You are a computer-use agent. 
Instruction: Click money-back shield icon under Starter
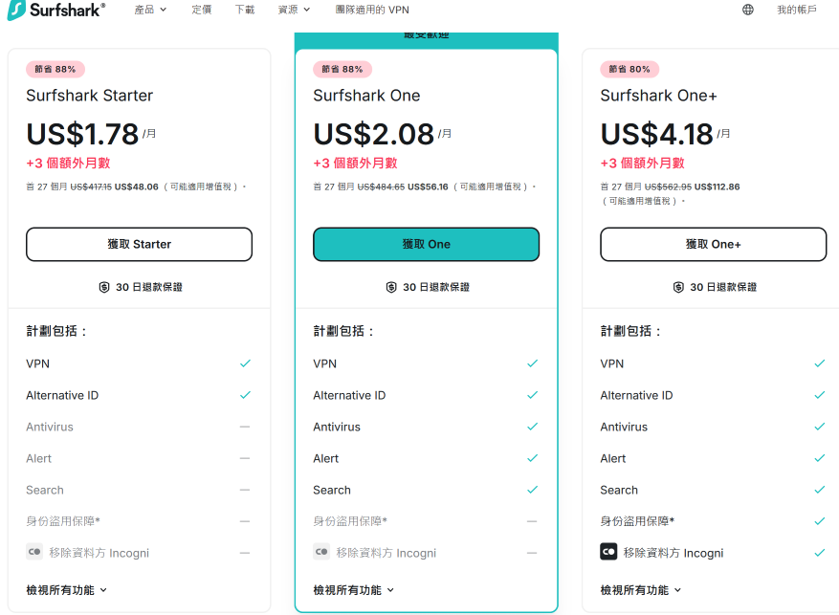coord(104,287)
